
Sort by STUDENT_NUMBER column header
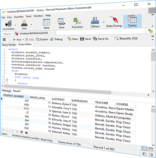coord(16,96)
